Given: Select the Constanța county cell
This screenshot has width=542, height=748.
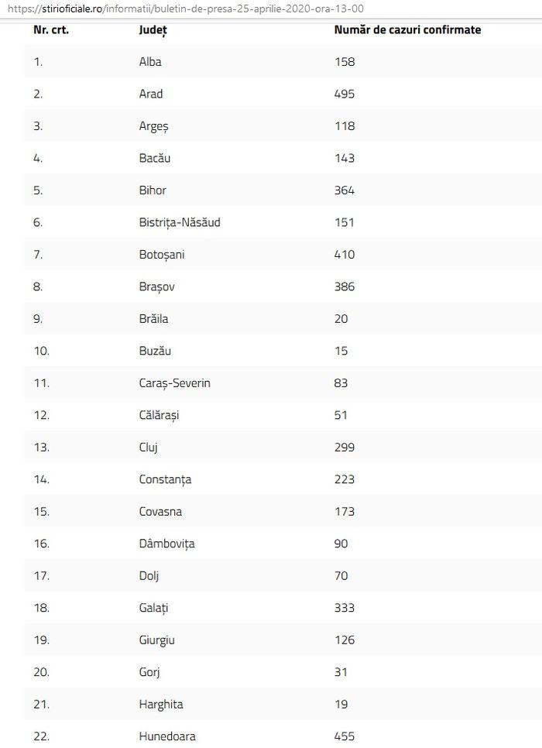Looking at the screenshot, I should tap(165, 480).
